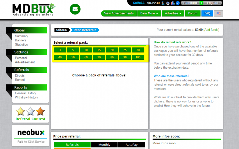Open the user profile icon in top bar
The image size is (239, 149).
163,3
